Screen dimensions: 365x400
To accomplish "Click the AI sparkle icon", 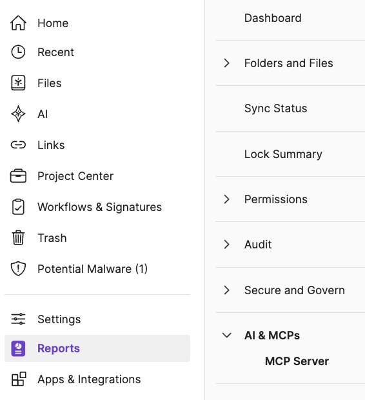I will [x=18, y=114].
